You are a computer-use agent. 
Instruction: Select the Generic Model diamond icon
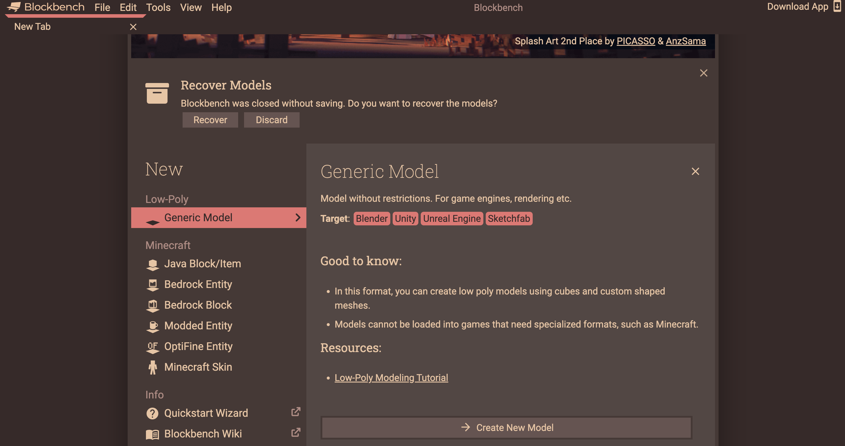point(153,217)
